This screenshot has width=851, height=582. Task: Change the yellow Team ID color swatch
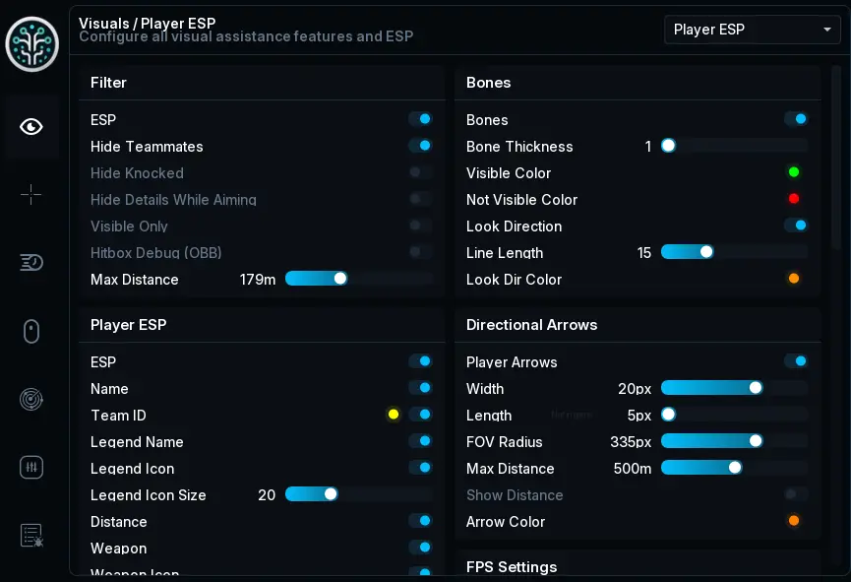pyautogui.click(x=394, y=415)
